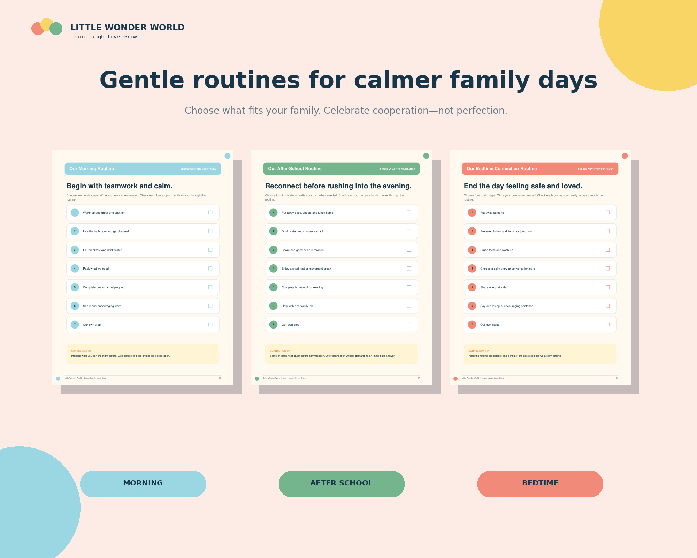Check the box for Use the bathroom and get dressed

point(210,231)
